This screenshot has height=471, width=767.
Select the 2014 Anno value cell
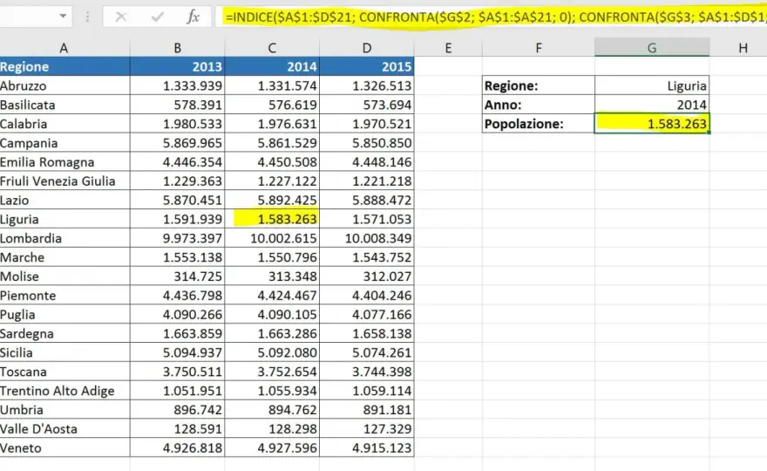[652, 105]
